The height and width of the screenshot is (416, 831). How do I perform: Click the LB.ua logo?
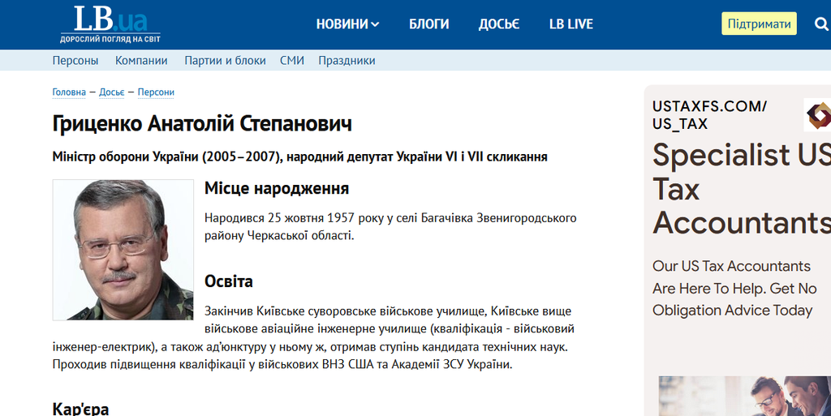click(110, 24)
